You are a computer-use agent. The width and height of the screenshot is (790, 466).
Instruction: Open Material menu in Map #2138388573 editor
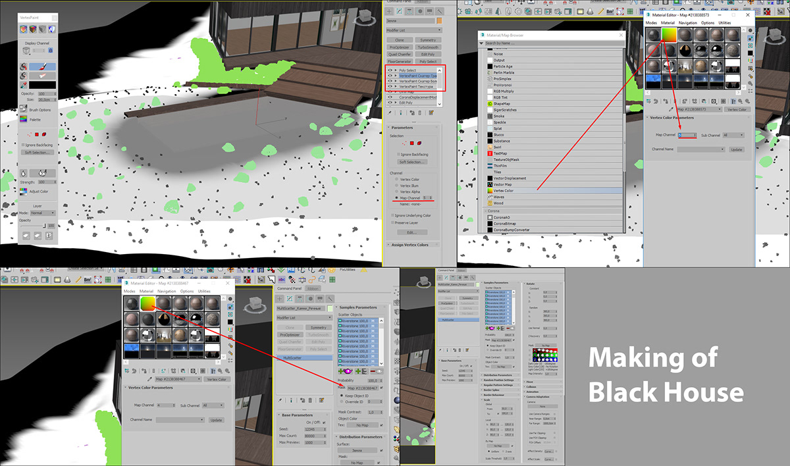pyautogui.click(x=668, y=22)
